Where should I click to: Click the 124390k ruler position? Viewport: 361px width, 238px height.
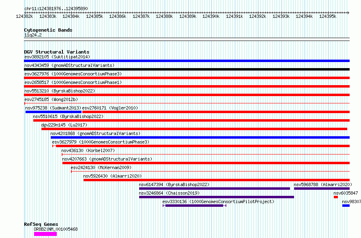[x=211, y=16]
